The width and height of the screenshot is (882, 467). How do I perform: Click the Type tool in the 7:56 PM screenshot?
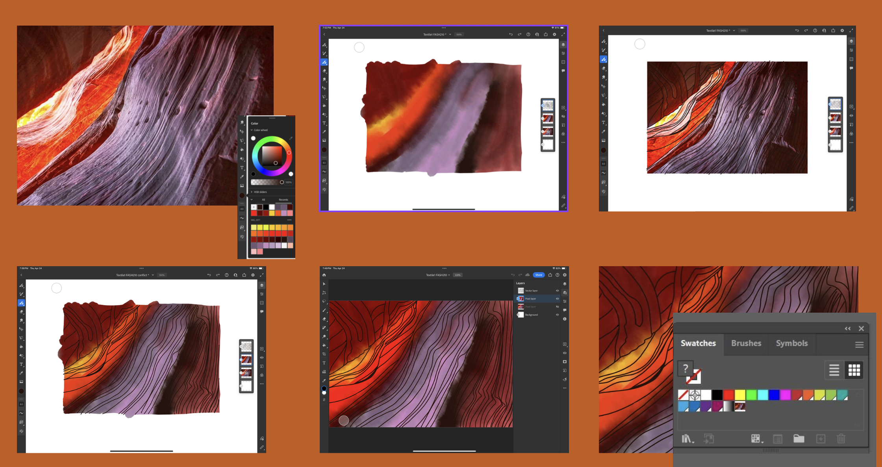(x=21, y=364)
